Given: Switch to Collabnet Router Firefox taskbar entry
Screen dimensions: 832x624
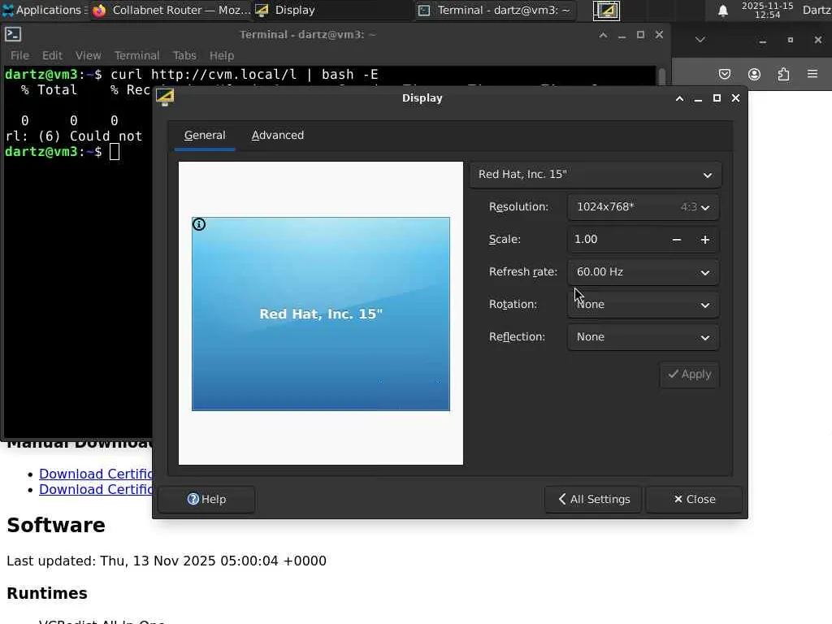Looking at the screenshot, I should 171,10.
